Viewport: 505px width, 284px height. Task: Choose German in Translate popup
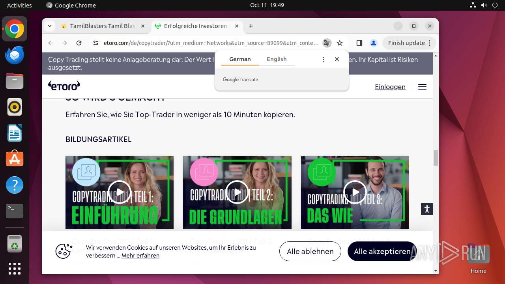pos(240,59)
